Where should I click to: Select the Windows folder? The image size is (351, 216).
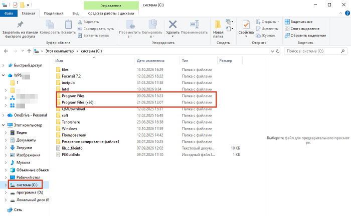point(69,128)
